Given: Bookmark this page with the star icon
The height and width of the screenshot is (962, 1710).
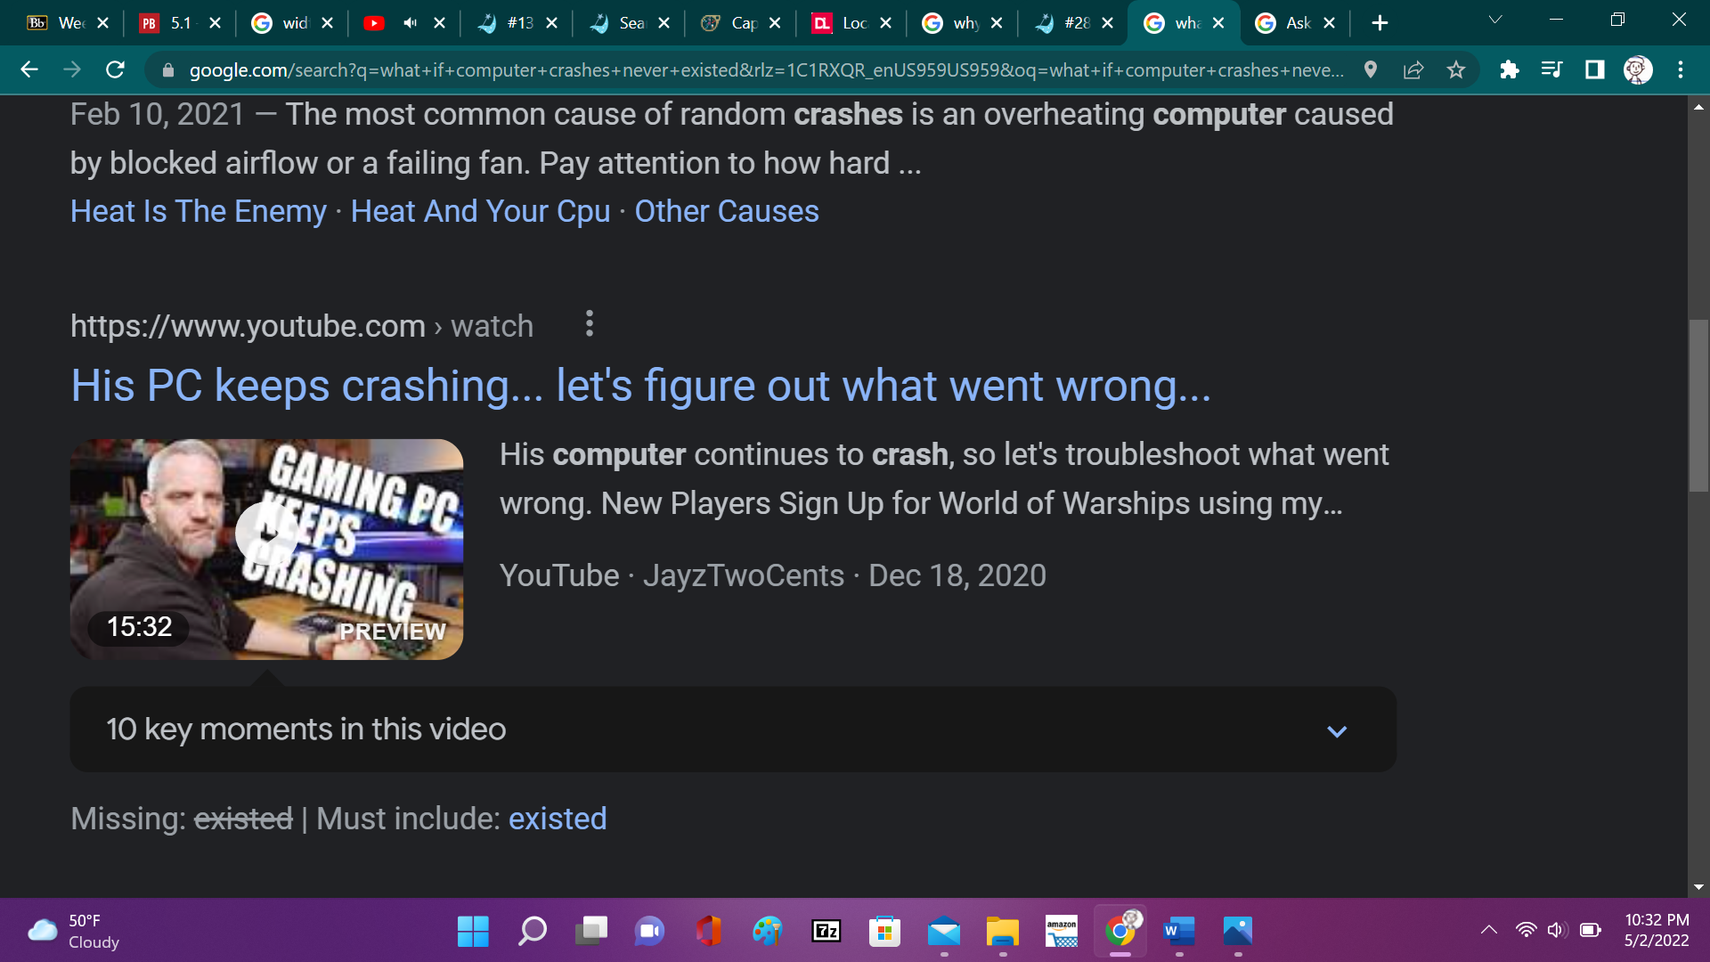Looking at the screenshot, I should pyautogui.click(x=1456, y=69).
